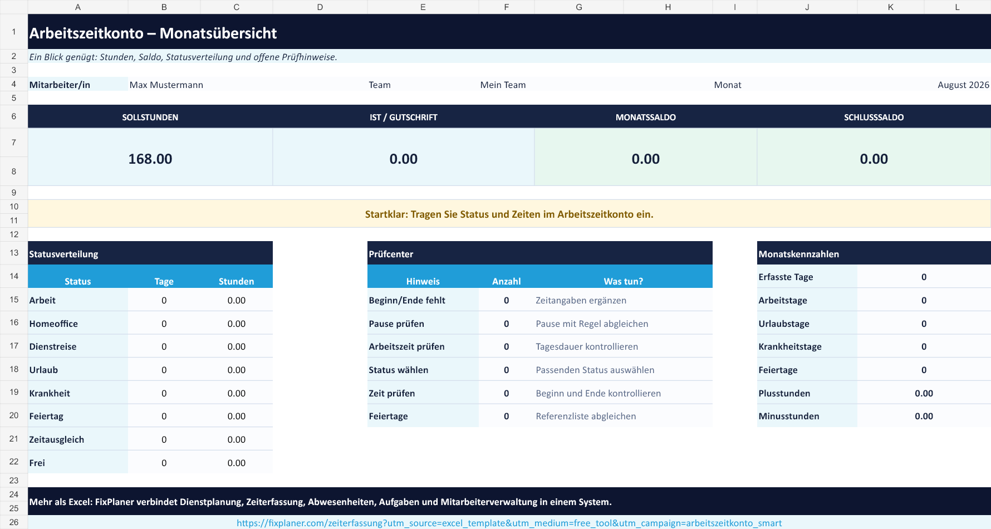Select the Monatskennzahlen section header
This screenshot has height=529, width=991.
coord(874,253)
